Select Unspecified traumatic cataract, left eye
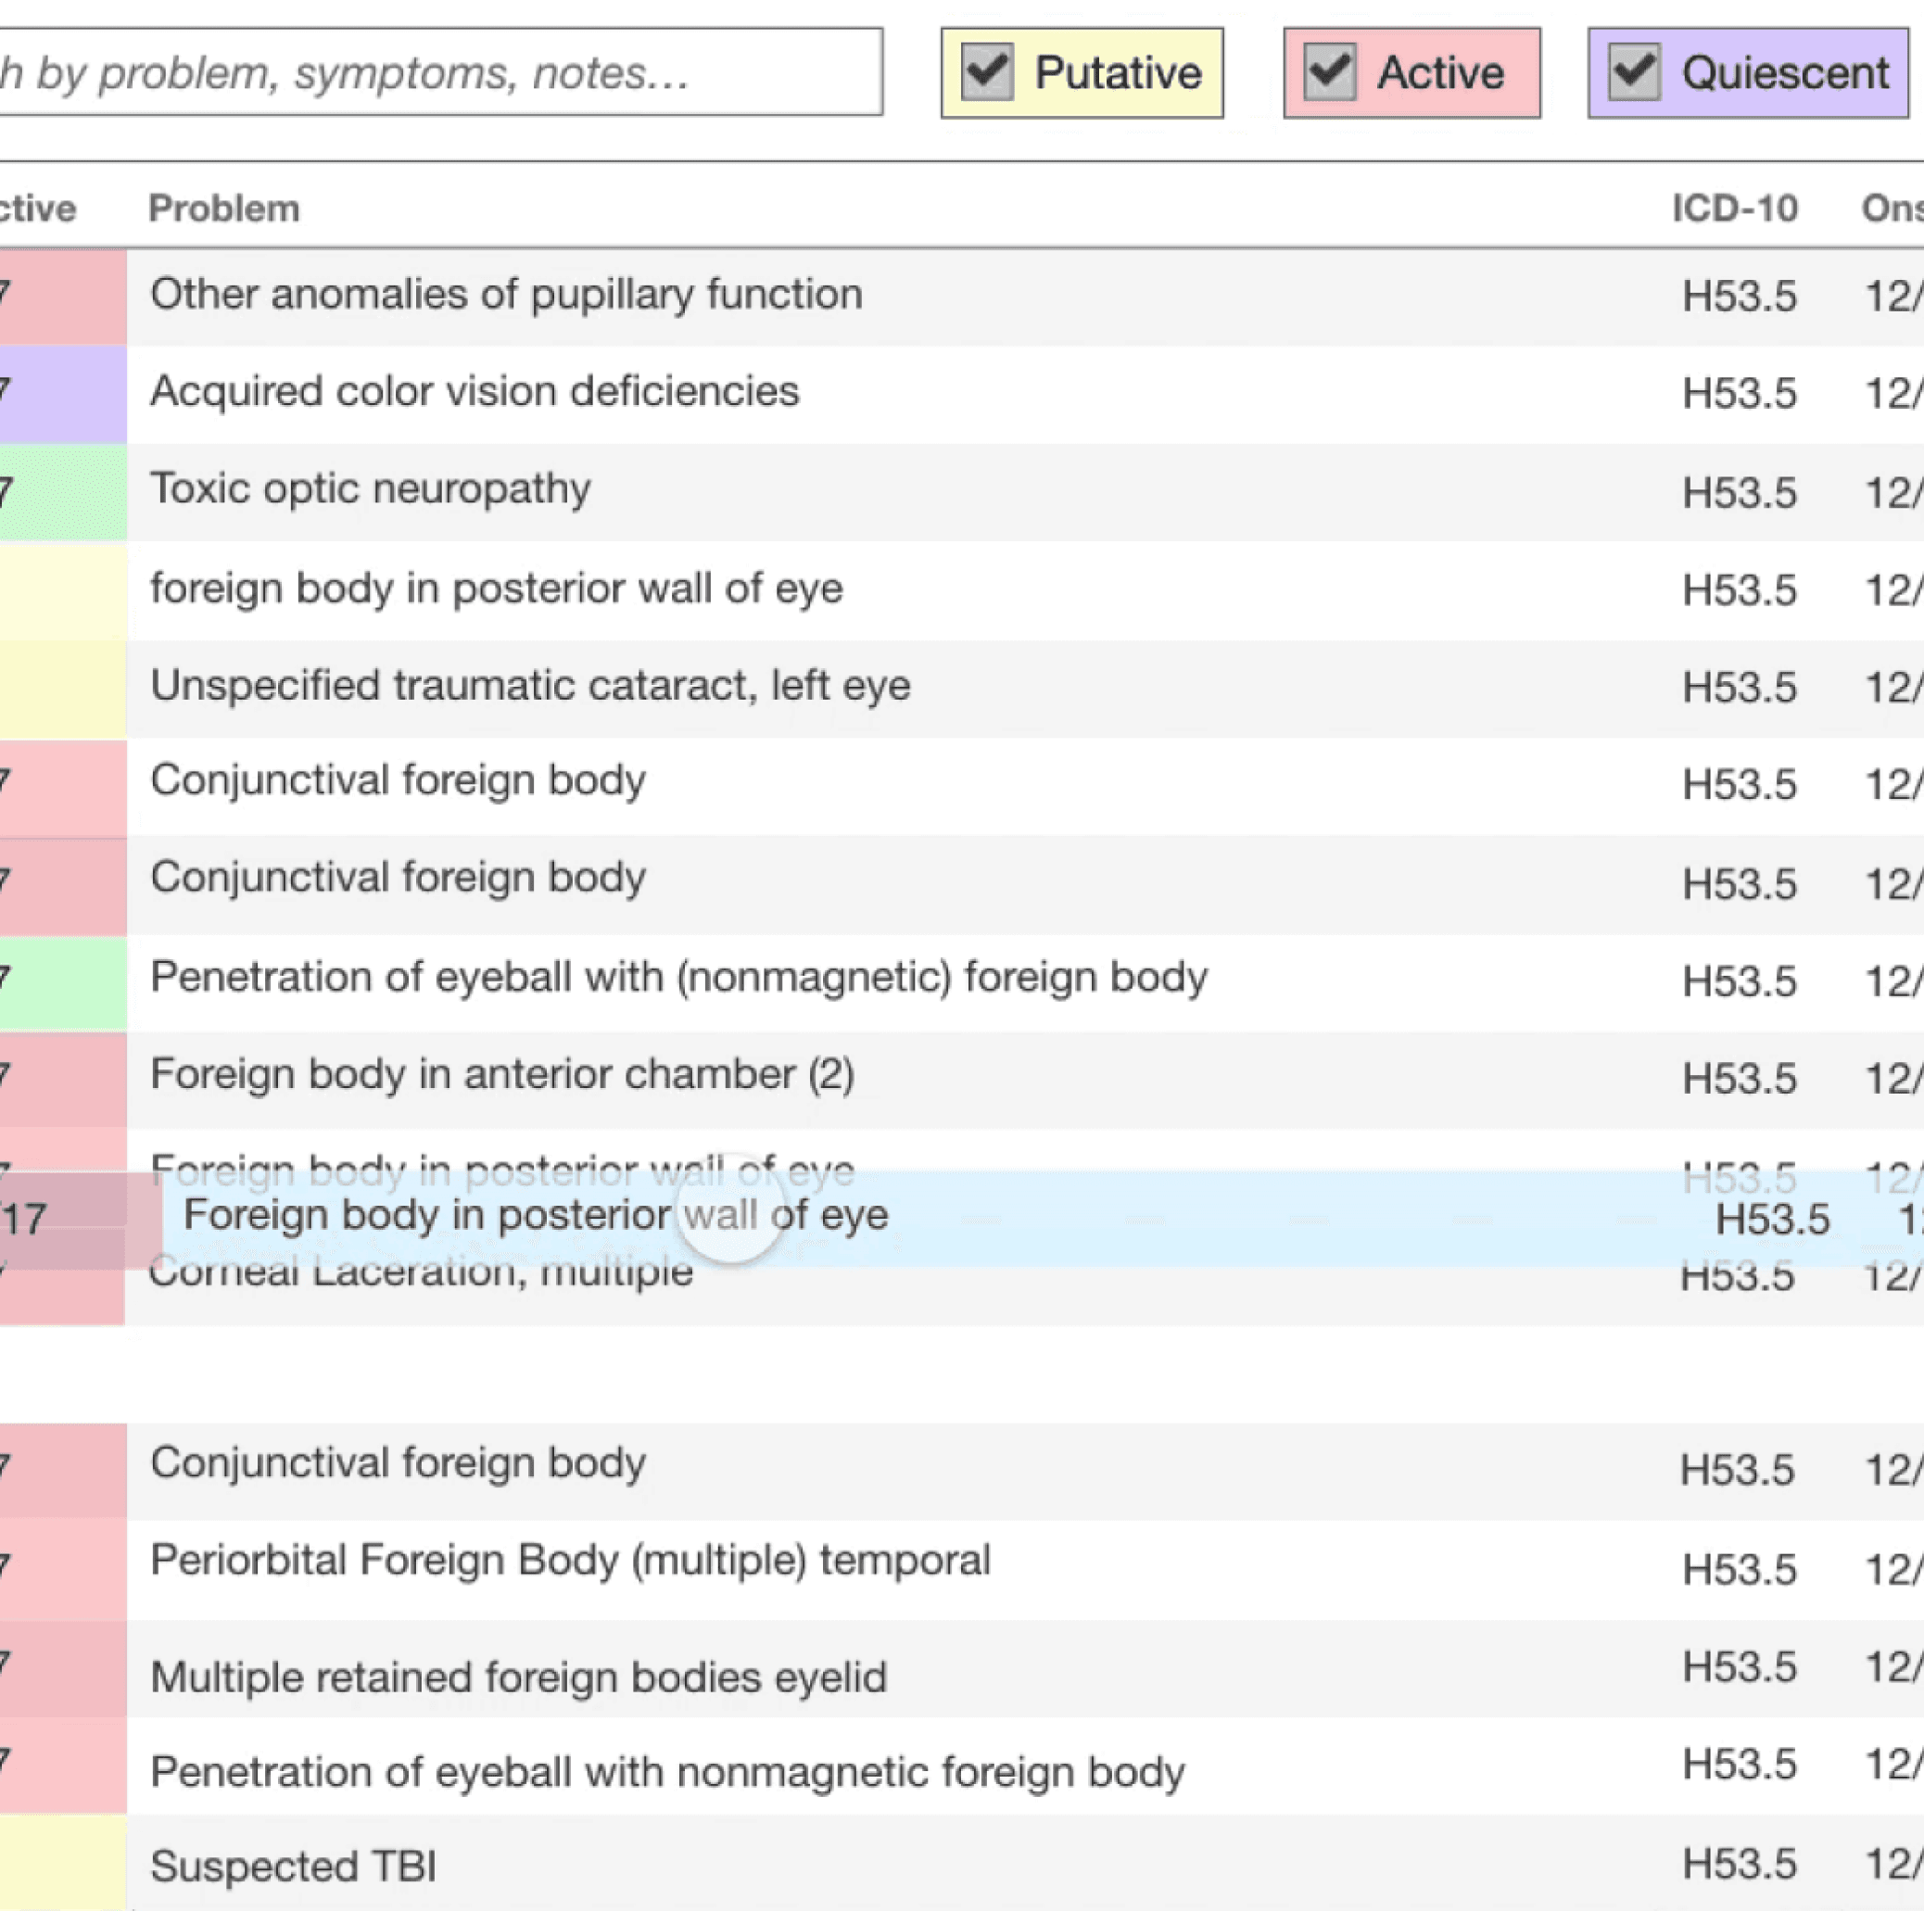The image size is (1924, 1911). [530, 686]
